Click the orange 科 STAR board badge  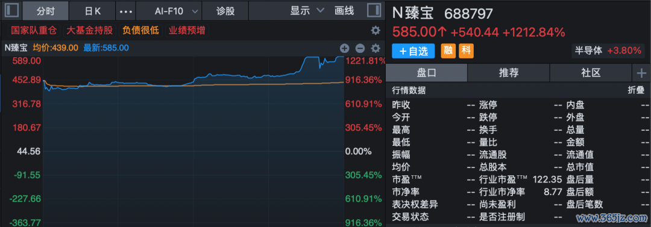click(466, 51)
